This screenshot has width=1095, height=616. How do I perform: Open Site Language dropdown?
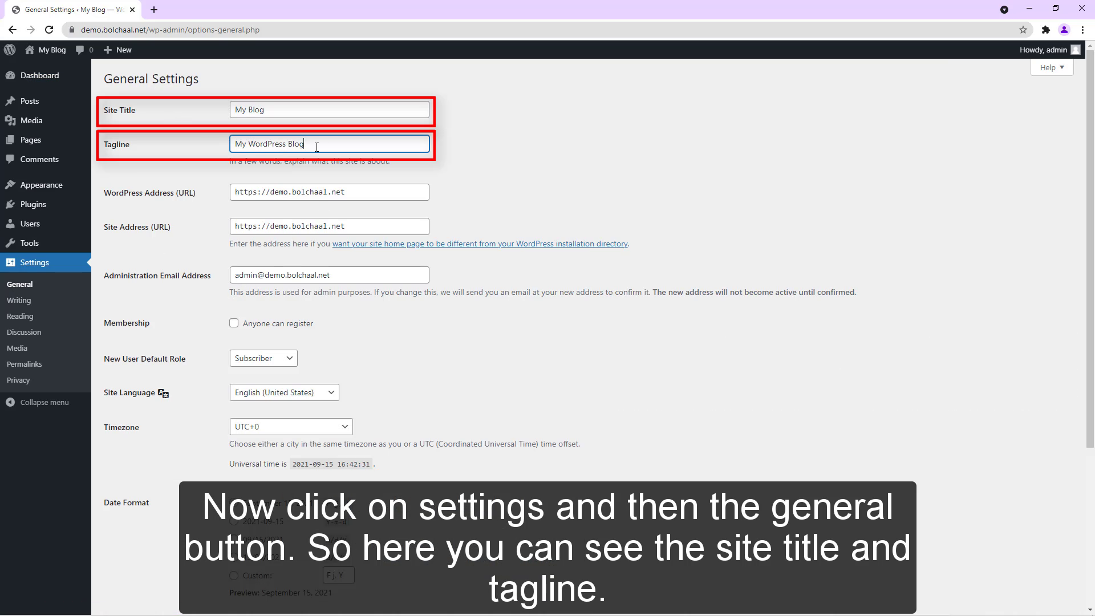click(x=284, y=392)
